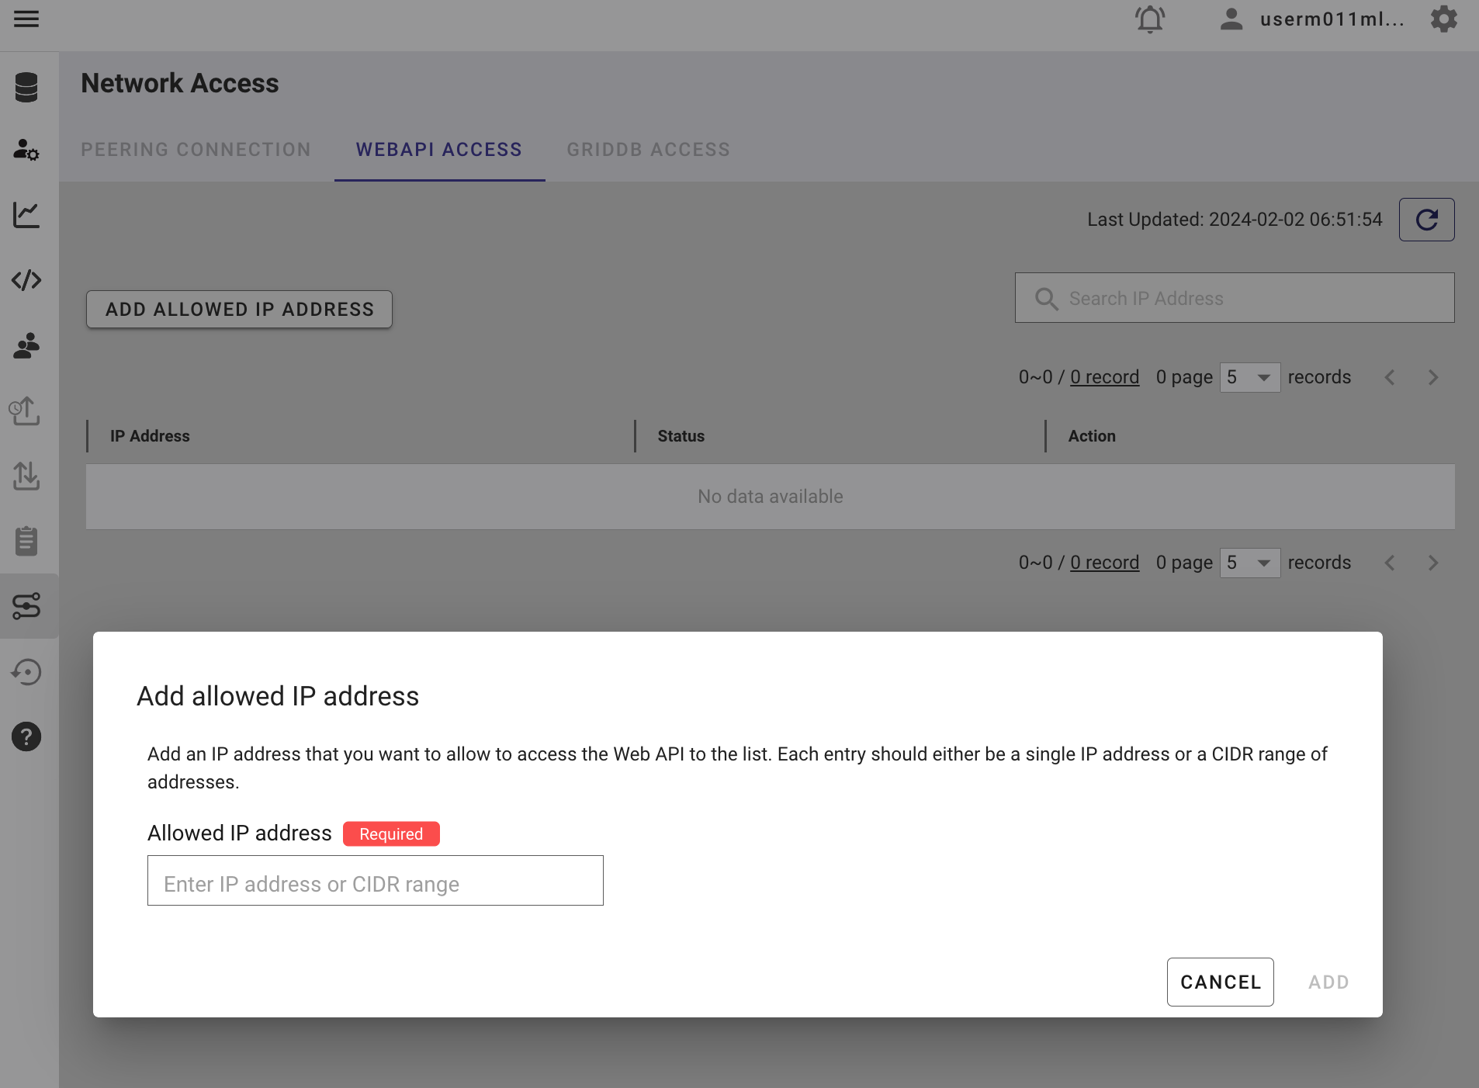Click the notification bell icon
This screenshot has height=1088, width=1479.
tap(1150, 19)
